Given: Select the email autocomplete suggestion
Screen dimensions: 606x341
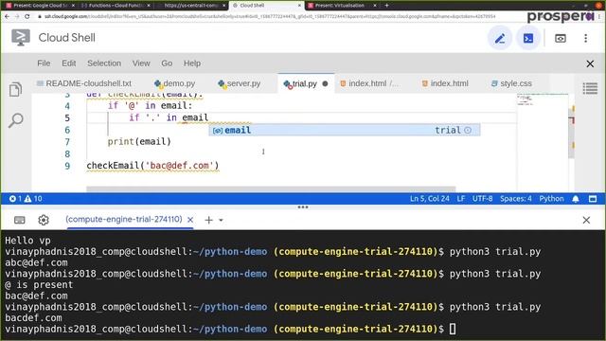Looking at the screenshot, I should [344, 131].
